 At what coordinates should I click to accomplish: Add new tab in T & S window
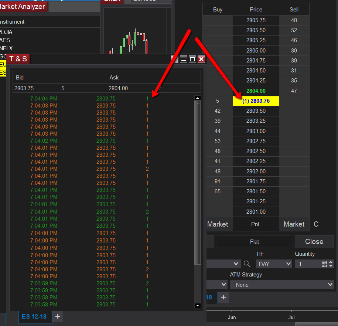click(x=58, y=316)
